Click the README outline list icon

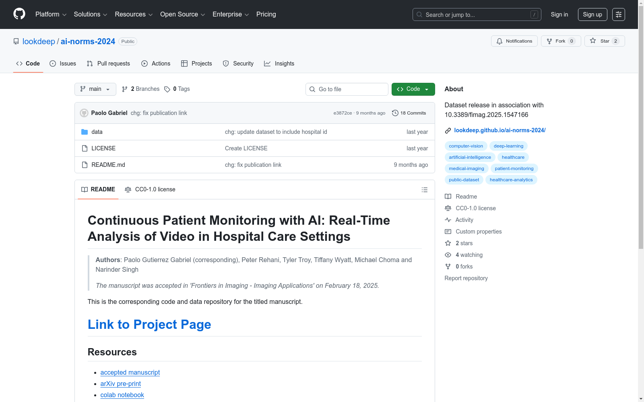pos(424,190)
